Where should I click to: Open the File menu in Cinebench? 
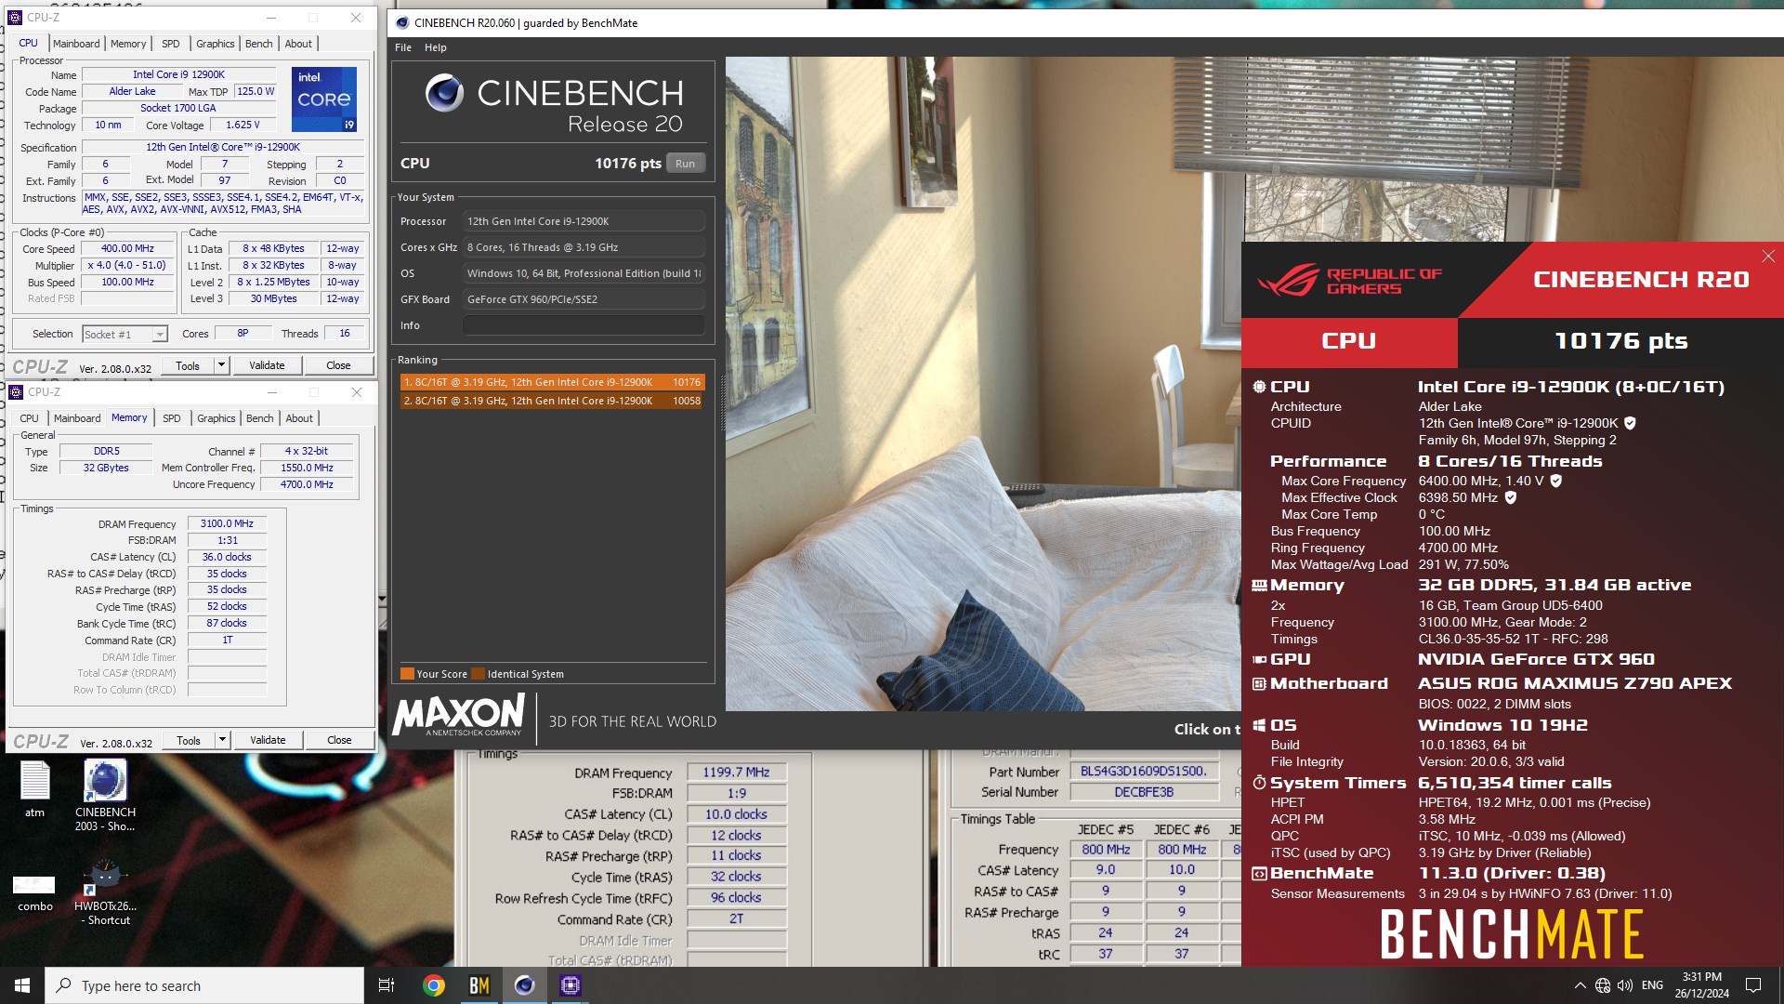[x=403, y=47]
